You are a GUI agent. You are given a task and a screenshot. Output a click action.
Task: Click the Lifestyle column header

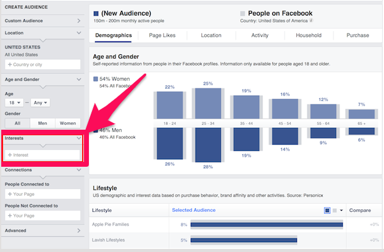click(102, 211)
